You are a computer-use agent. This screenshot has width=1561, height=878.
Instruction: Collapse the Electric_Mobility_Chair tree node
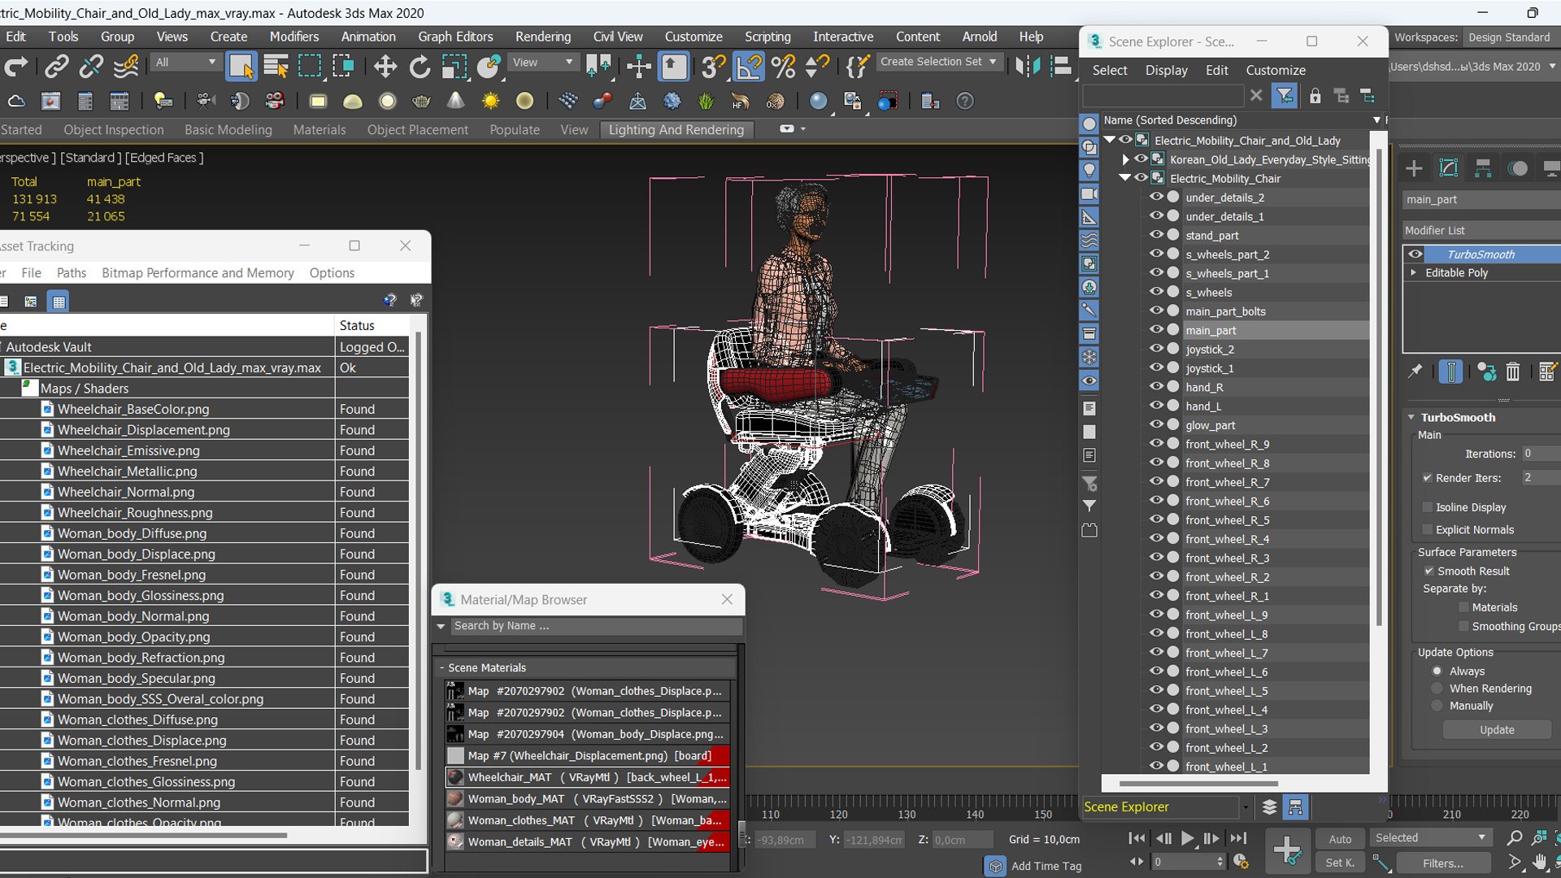(x=1125, y=178)
